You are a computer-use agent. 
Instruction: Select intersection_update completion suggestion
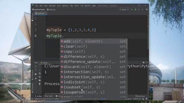(x=93, y=77)
